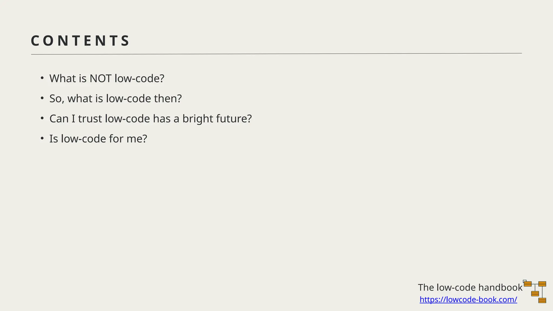Click the solid vertical connector line in logo
Viewport: 553px width, 311px height.
(542, 292)
